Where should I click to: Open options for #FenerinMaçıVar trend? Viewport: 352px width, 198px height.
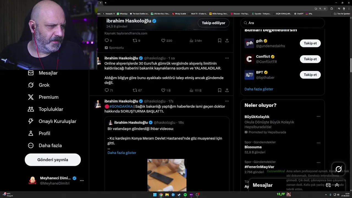(x=318, y=163)
